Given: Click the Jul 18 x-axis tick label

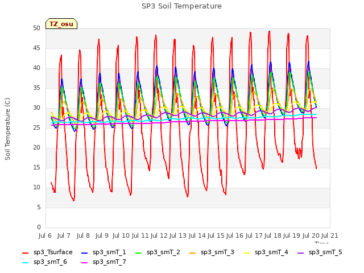Looking at the screenshot, I should [x=273, y=236].
